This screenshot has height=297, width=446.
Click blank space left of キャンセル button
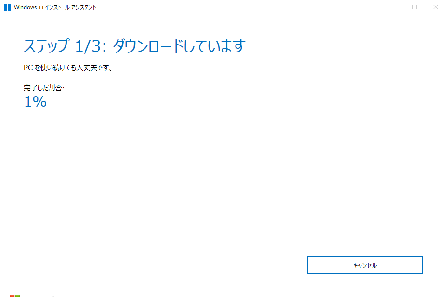[x=186, y=265]
